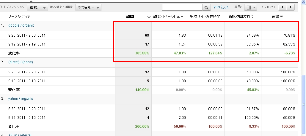306x136 pixels.
Task: Click the magnifier search button
Action: click(206, 7)
